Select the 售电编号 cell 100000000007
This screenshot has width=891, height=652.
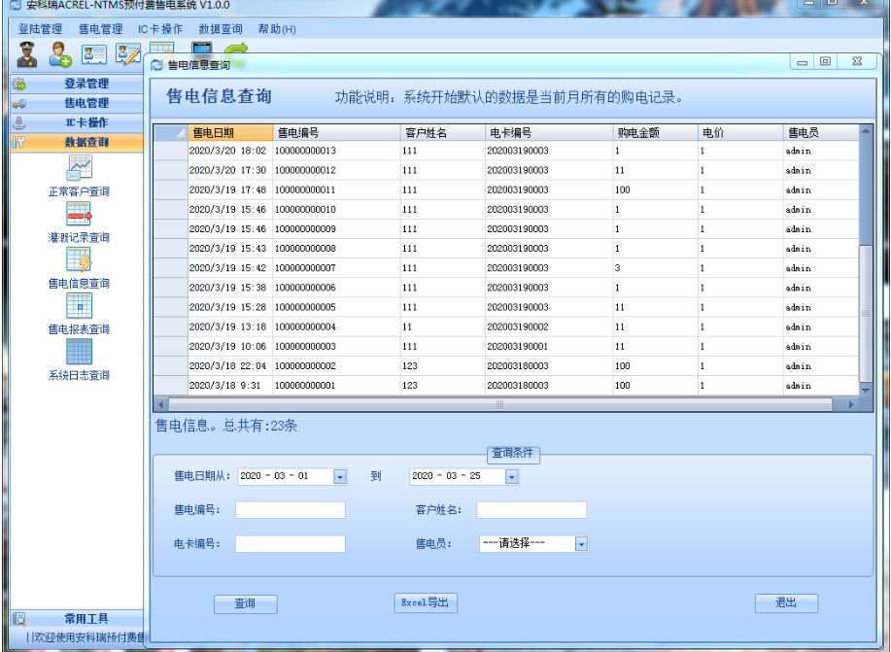pyautogui.click(x=336, y=268)
